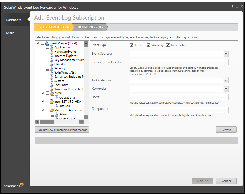Click the Include or Exclude Event field
This screenshot has width=245, height=194.
pyautogui.click(x=179, y=62)
